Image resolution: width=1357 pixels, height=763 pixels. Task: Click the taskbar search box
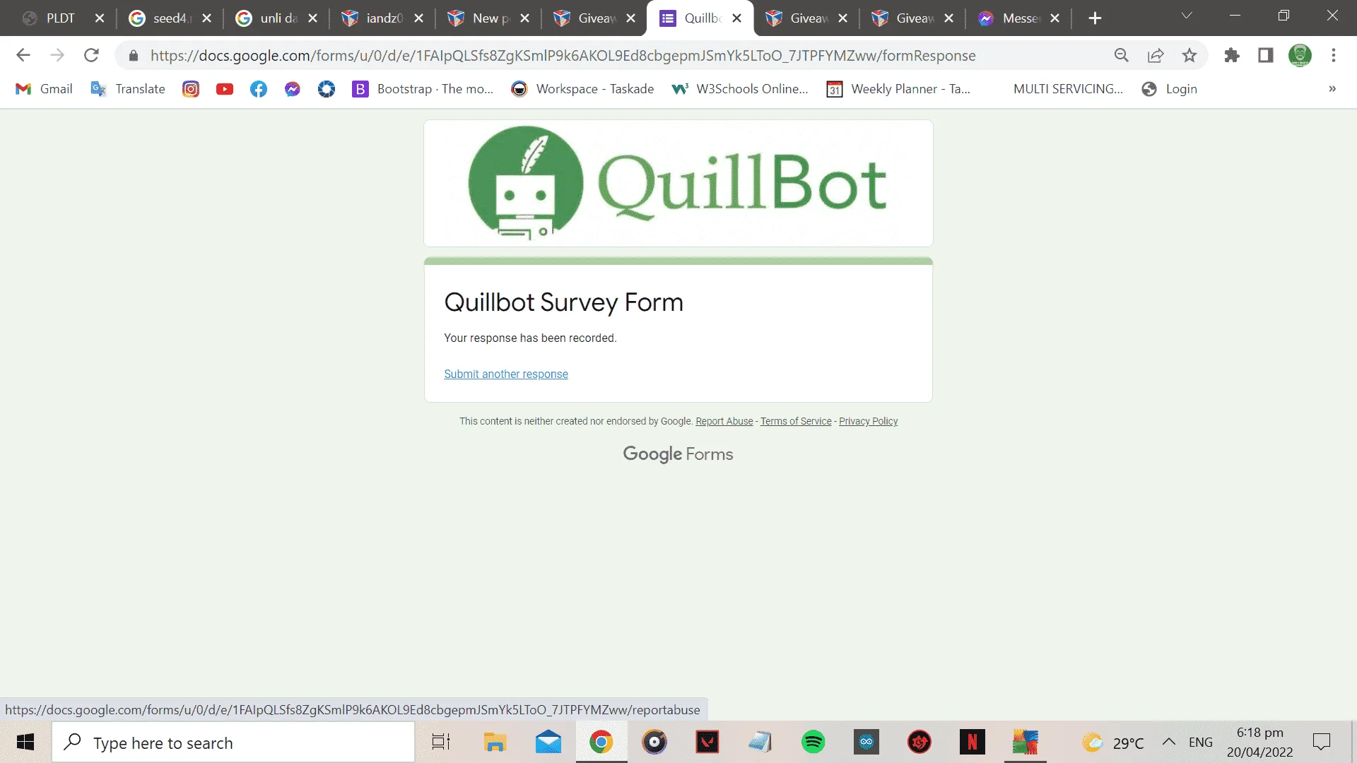[x=233, y=743]
